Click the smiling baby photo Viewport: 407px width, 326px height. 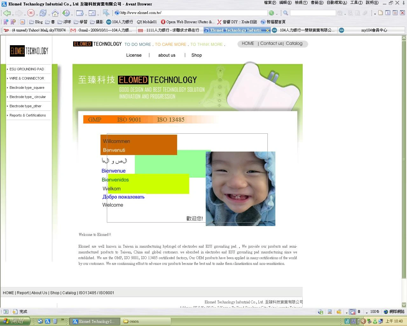240,189
